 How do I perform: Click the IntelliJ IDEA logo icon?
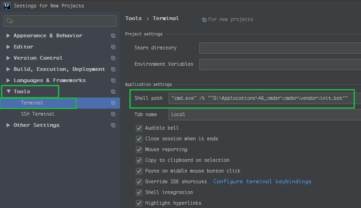click(6, 6)
